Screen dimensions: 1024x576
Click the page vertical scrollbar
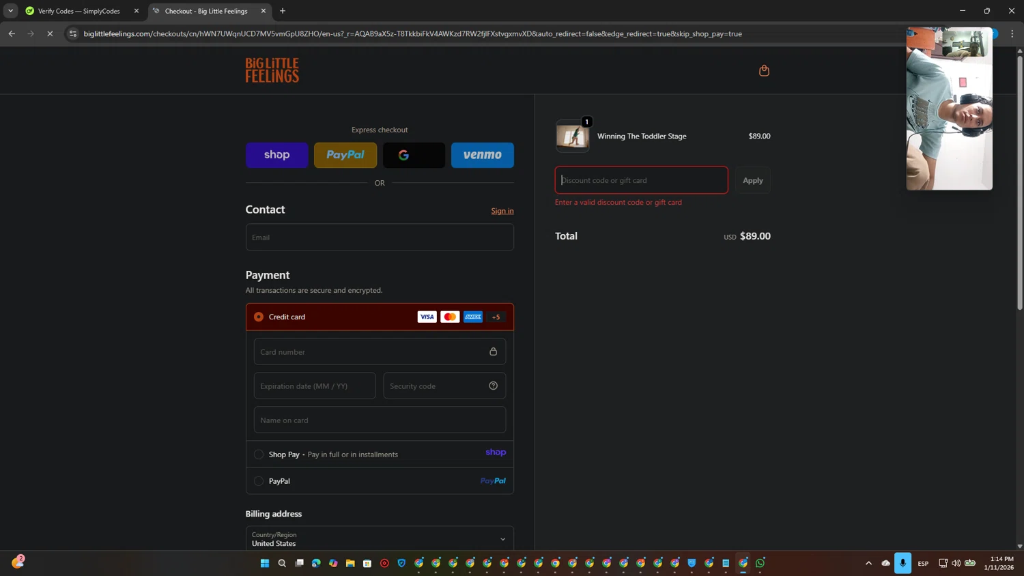pyautogui.click(x=1020, y=183)
